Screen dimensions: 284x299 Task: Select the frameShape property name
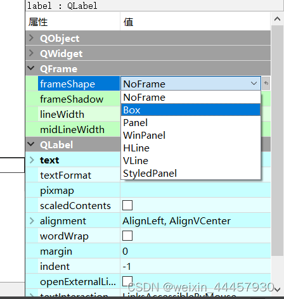coord(68,84)
